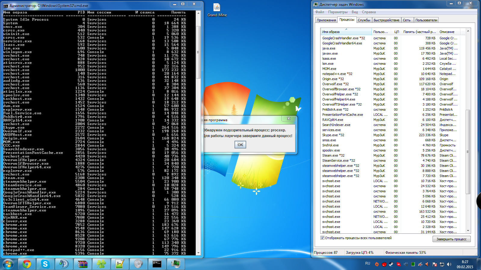The width and height of the screenshot is (481, 270).
Task: Switch to Task Manager taskbar button
Action: pos(176,264)
